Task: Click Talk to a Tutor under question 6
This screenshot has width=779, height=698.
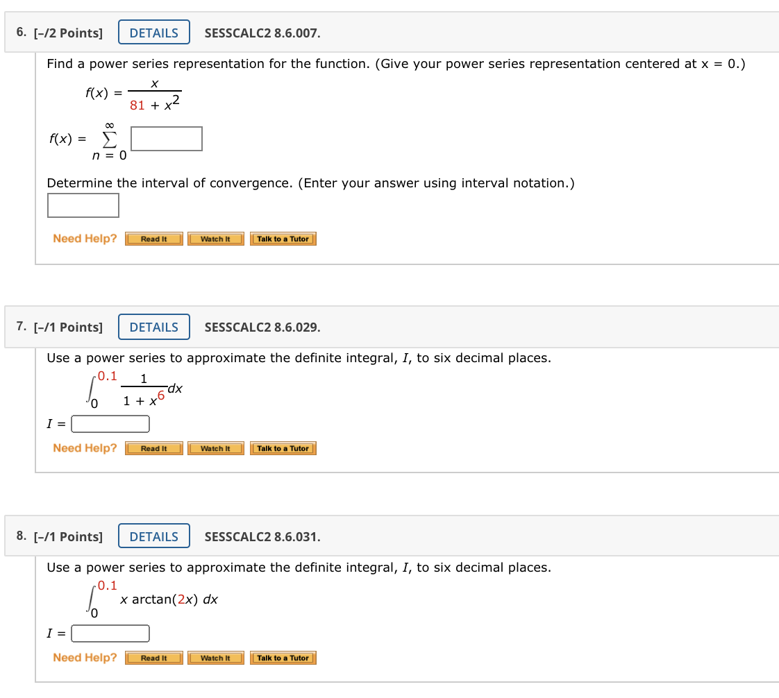Action: pos(283,239)
